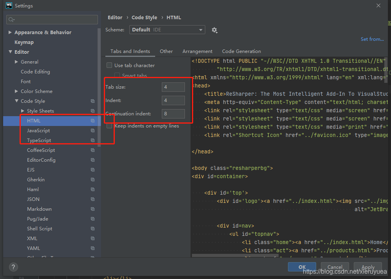
Task: Click the copy icon beside Style Sheets
Action: click(92, 111)
